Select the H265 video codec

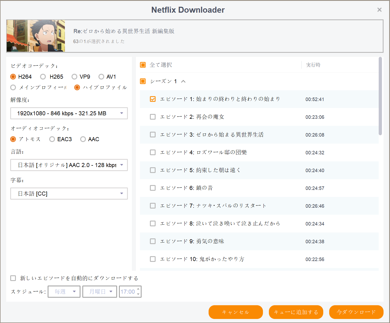43,77
